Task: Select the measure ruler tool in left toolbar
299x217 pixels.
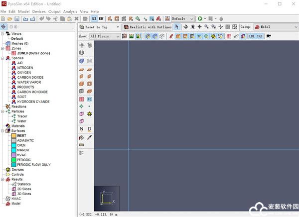Action: [82, 145]
